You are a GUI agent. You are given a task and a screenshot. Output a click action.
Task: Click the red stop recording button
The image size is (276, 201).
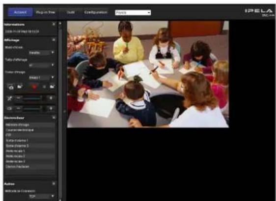[x=34, y=87]
